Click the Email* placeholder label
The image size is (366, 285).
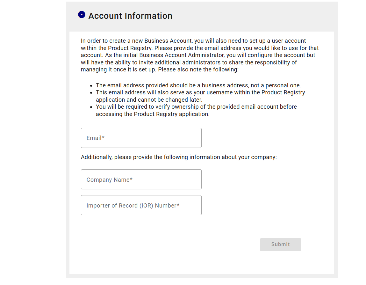(96, 138)
